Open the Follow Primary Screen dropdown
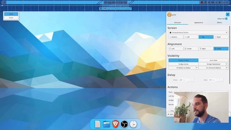 [199, 32]
